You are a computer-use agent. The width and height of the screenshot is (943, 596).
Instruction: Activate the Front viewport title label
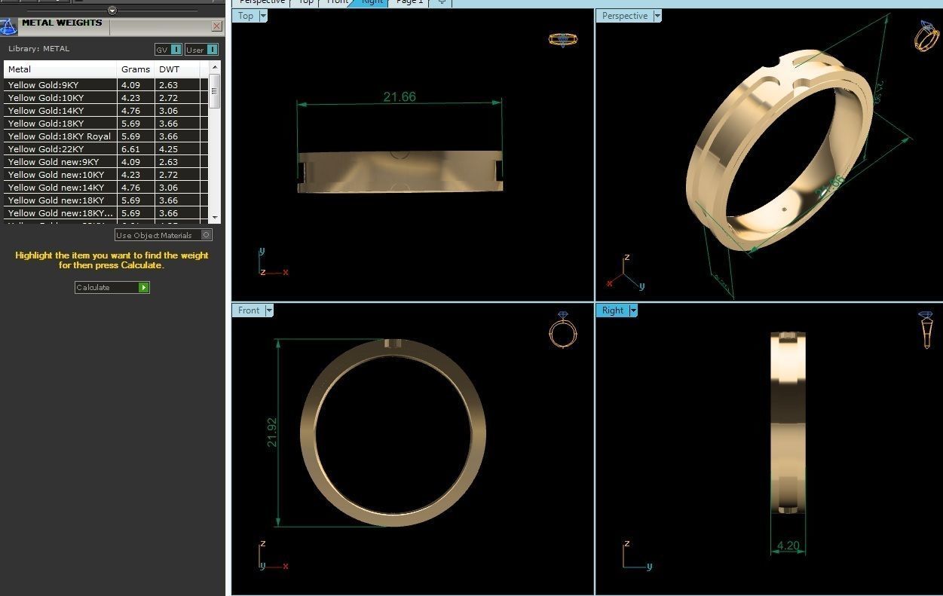[249, 310]
